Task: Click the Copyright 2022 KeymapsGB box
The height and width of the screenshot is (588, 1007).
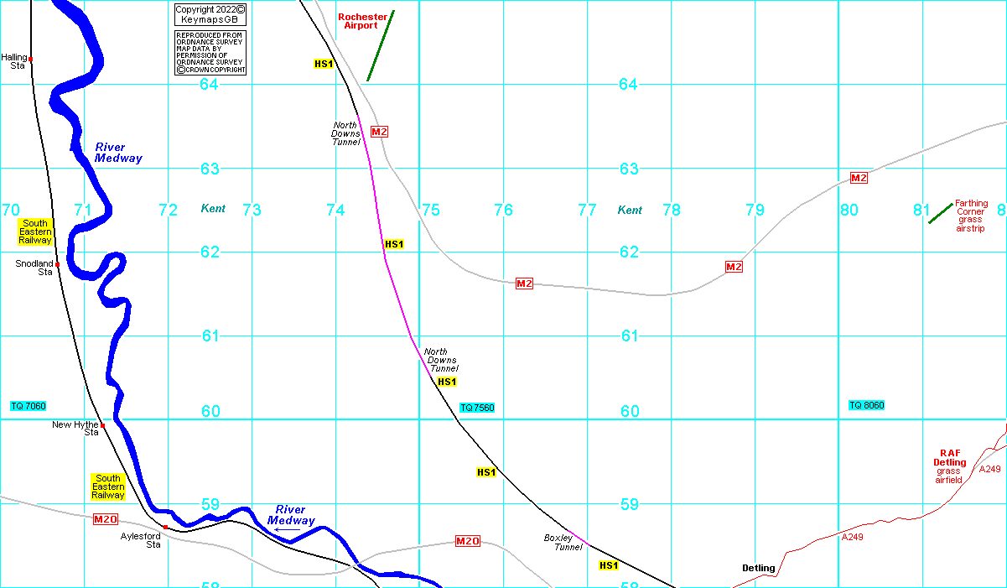Action: [x=210, y=14]
